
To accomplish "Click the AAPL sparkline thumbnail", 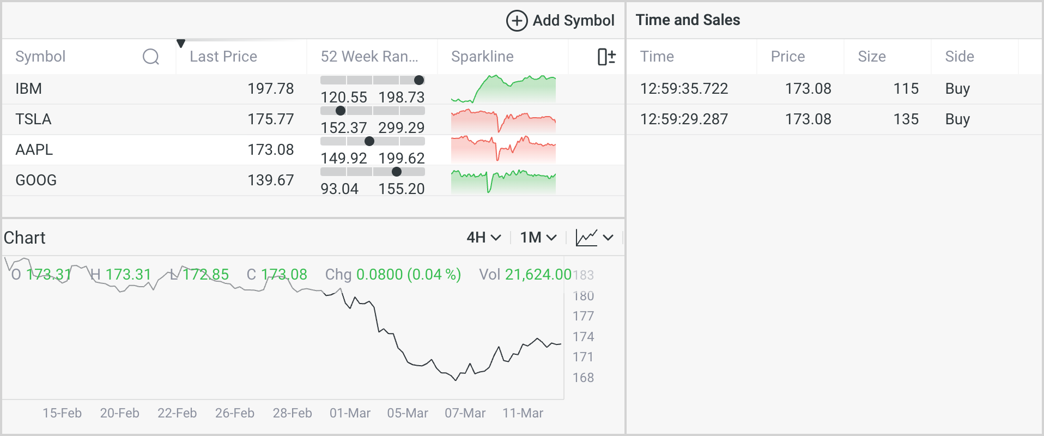I will coord(503,150).
